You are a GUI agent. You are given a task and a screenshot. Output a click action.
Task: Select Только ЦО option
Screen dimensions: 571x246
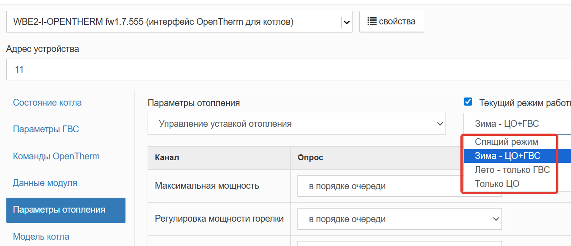pyautogui.click(x=497, y=184)
